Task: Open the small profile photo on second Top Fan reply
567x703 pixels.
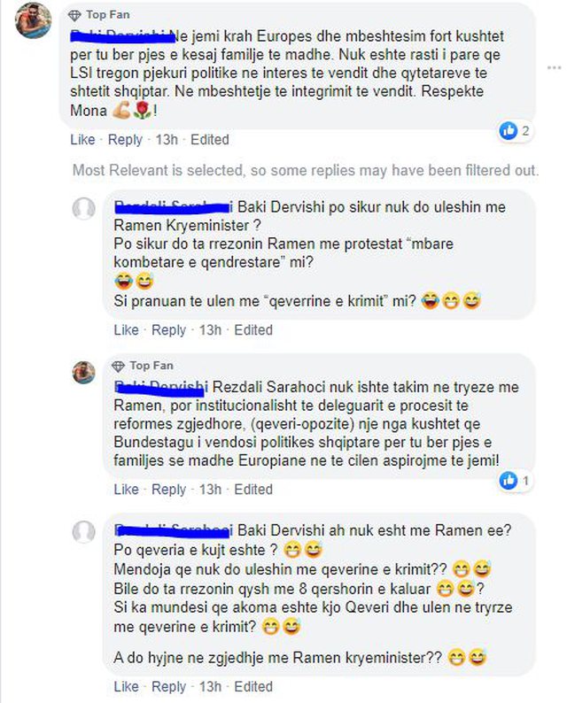Action: tap(84, 372)
